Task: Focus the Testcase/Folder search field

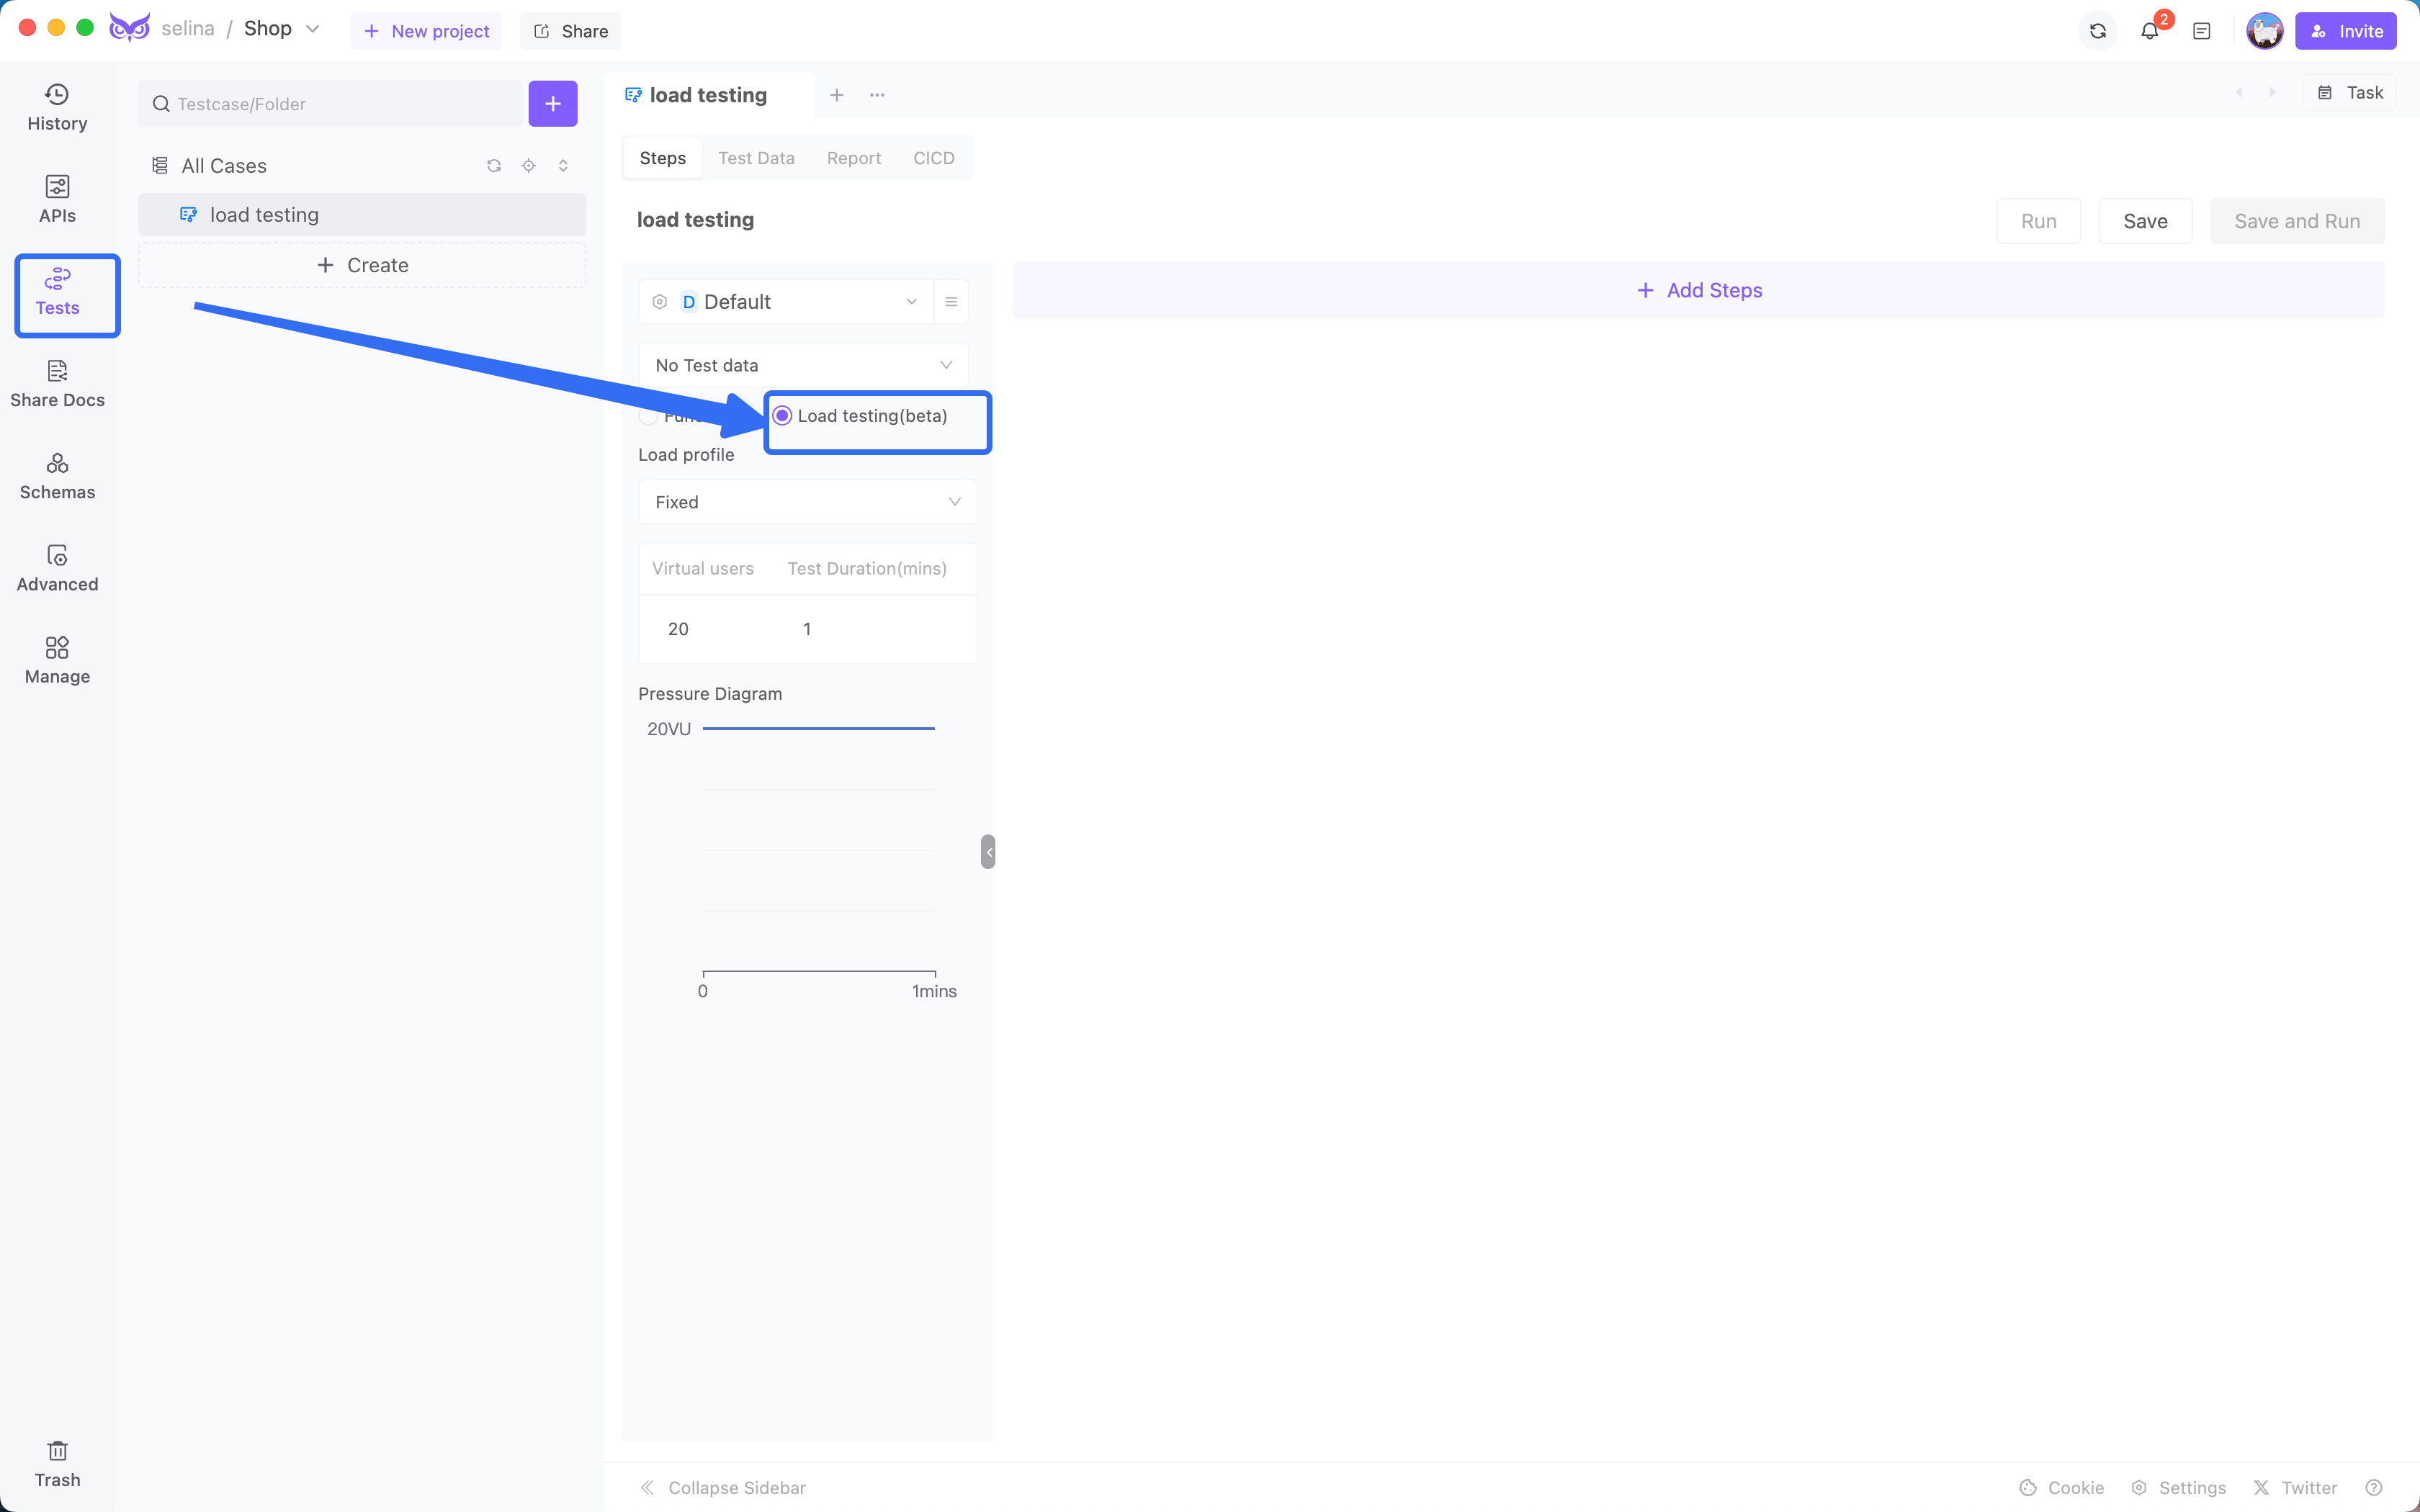Action: click(x=331, y=104)
